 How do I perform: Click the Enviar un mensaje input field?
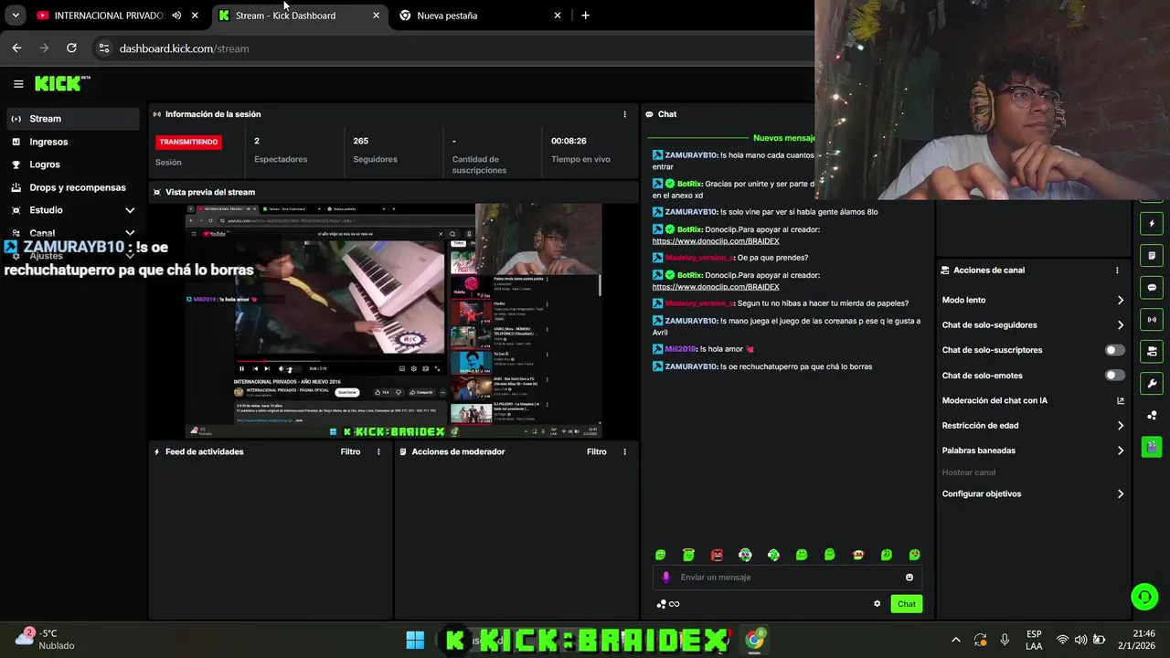tap(787, 578)
